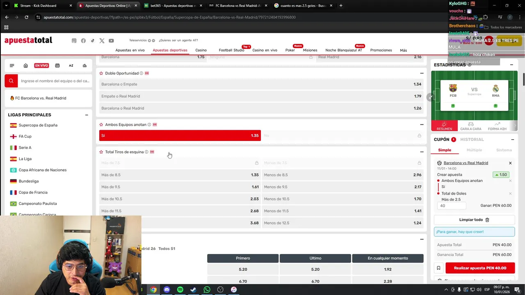Favorite the Ambos Equipos anotan market star
Screen dimensions: 525x295
click(101, 125)
